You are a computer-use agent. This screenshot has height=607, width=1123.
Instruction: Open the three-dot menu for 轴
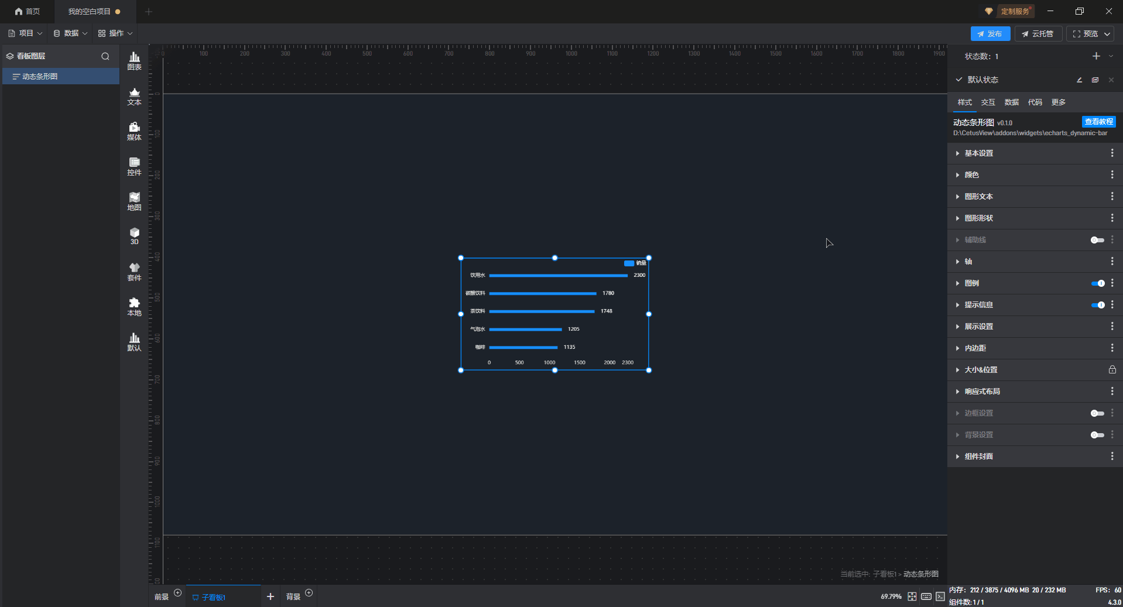(1112, 261)
